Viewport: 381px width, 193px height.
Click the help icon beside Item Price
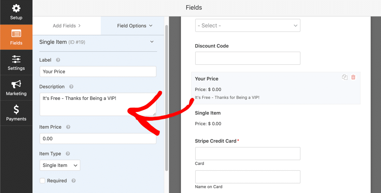pos(68,127)
